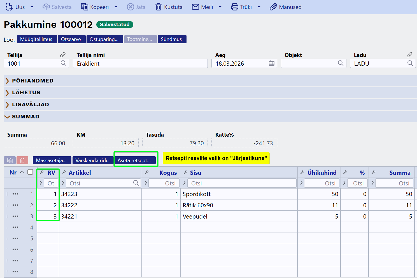Click the link icon above Tellija field
Viewport: 417px width, 278px height.
pos(63,55)
